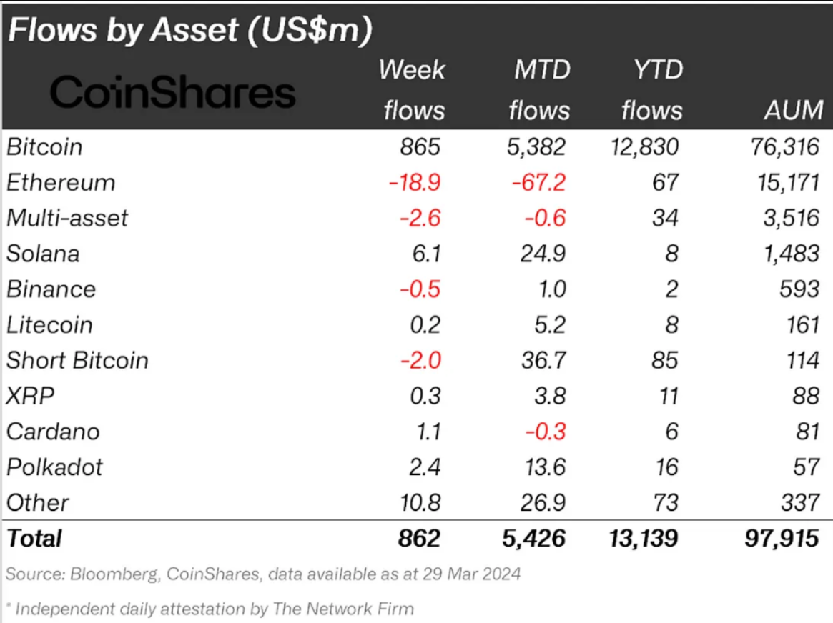Click the Solana row label

[43, 254]
